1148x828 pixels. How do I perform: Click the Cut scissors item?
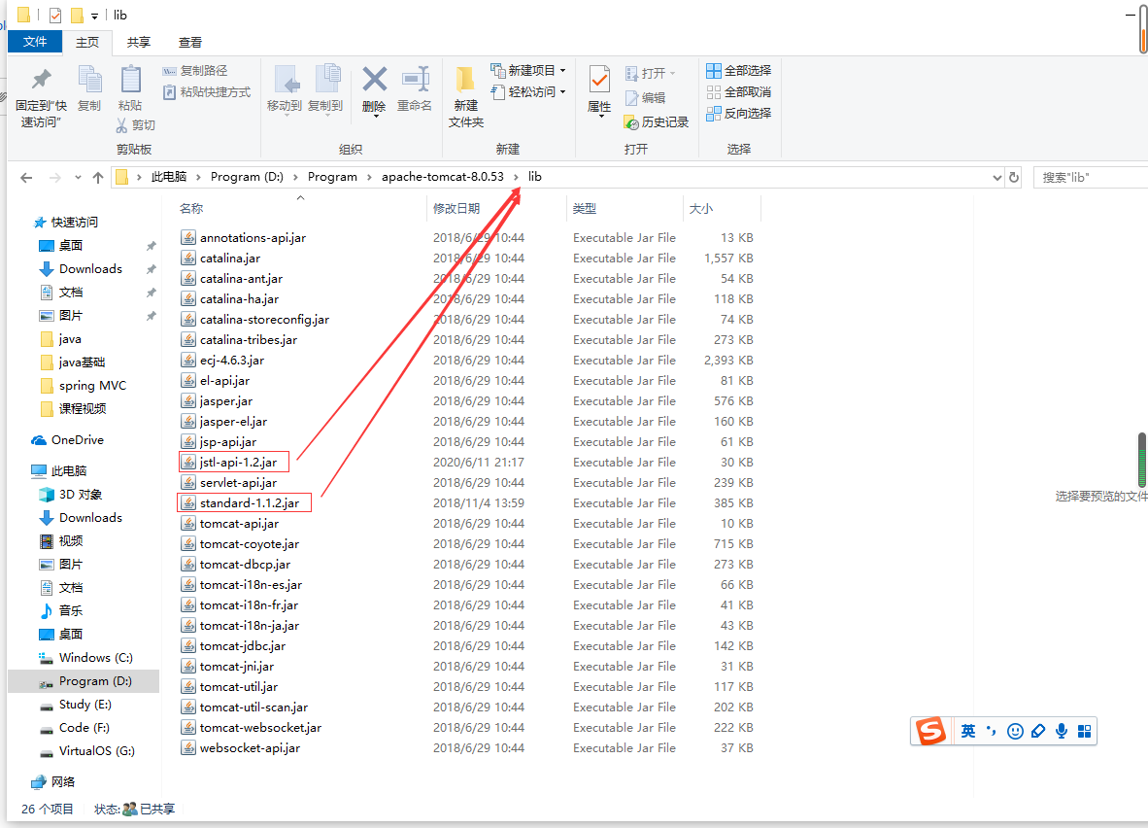(135, 125)
